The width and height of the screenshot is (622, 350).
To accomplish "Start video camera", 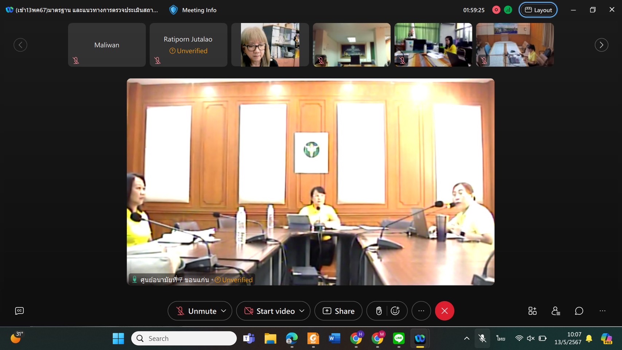I will pos(270,311).
